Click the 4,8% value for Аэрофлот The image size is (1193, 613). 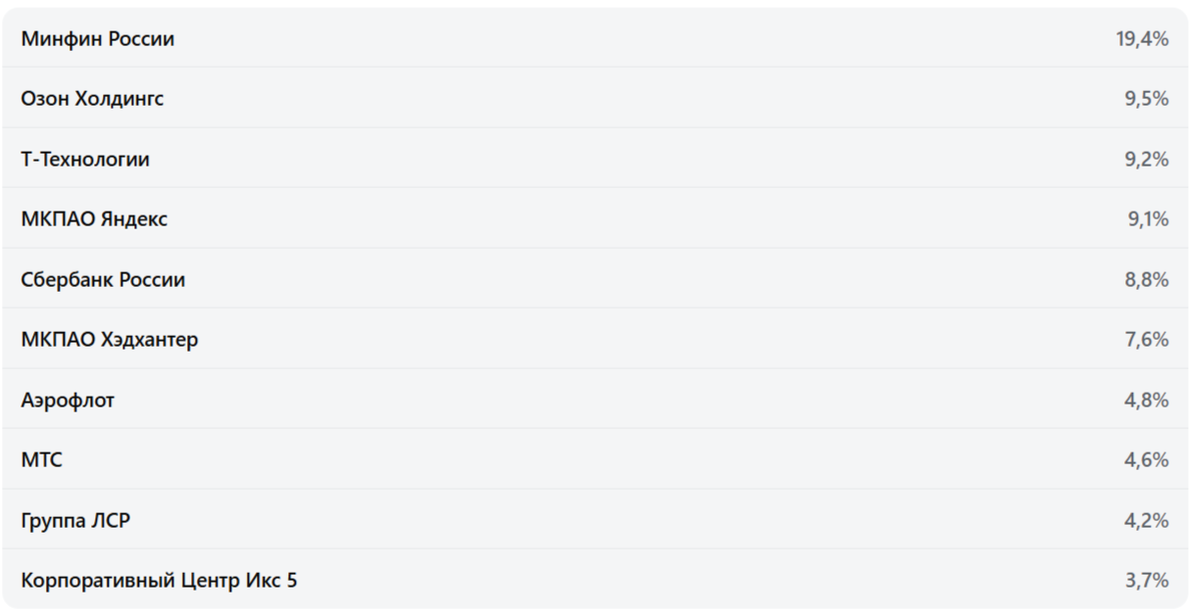(1147, 401)
